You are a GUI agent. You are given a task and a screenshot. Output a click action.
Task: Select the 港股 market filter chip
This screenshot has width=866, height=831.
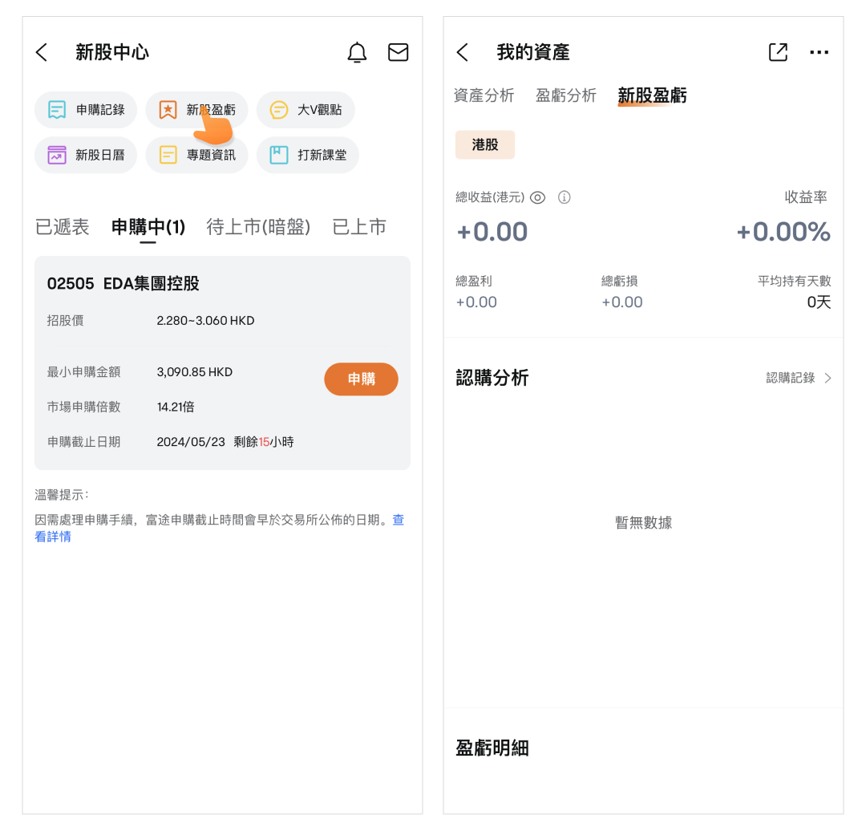tap(485, 145)
